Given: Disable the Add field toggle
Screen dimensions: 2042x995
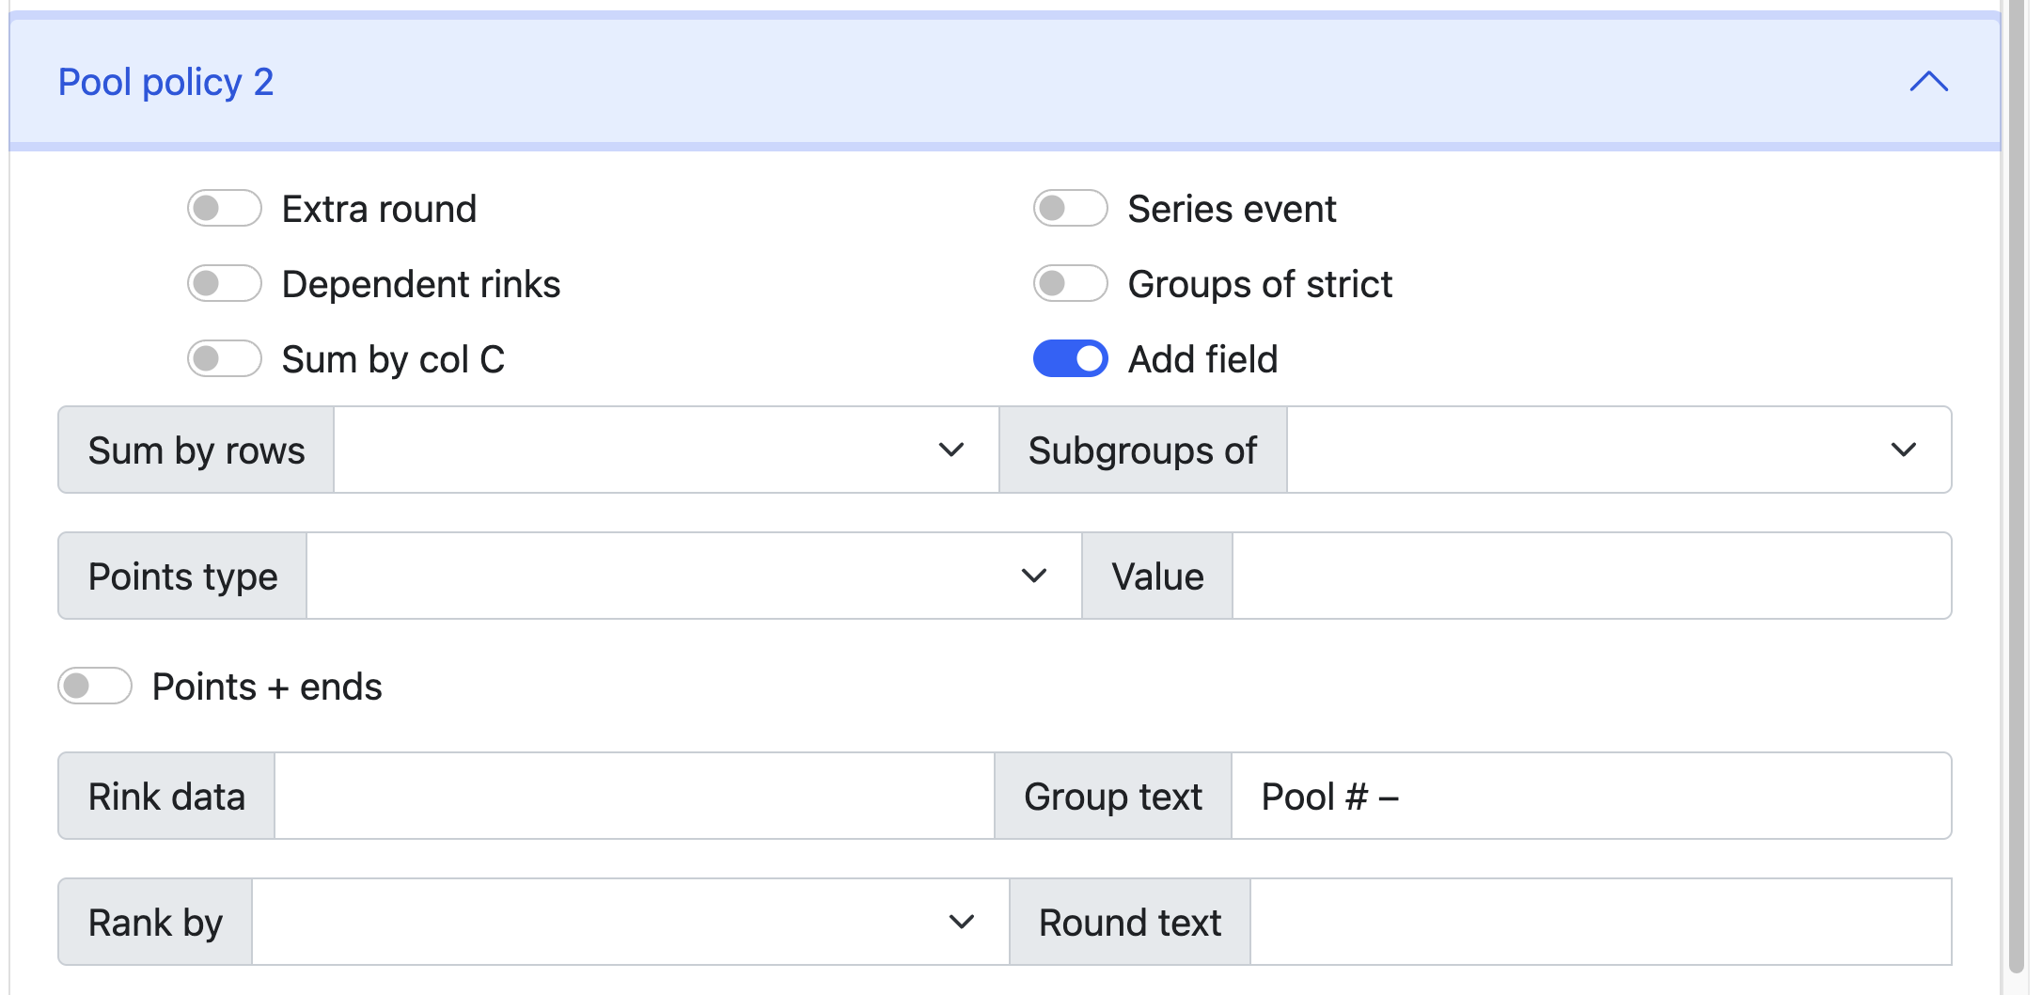Looking at the screenshot, I should (1070, 358).
